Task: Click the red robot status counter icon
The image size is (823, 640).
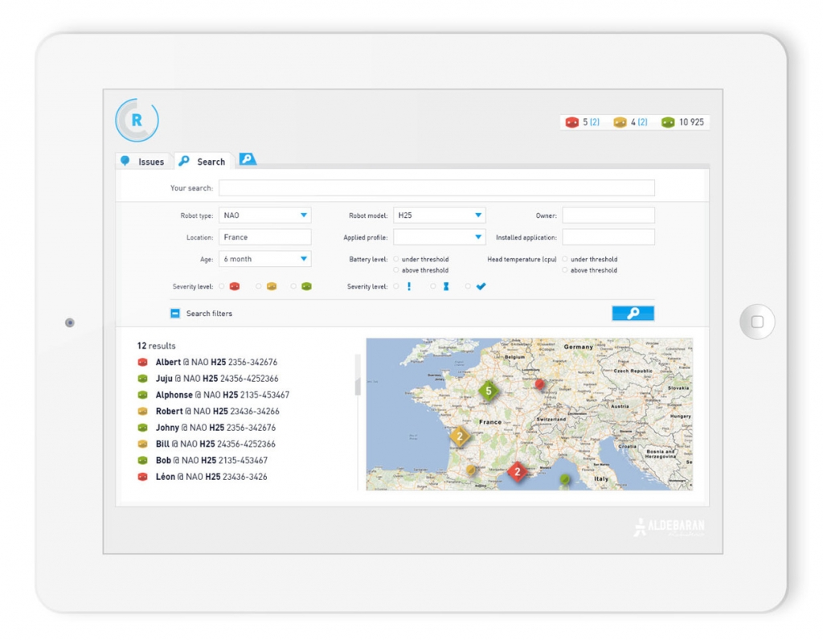Action: click(571, 122)
